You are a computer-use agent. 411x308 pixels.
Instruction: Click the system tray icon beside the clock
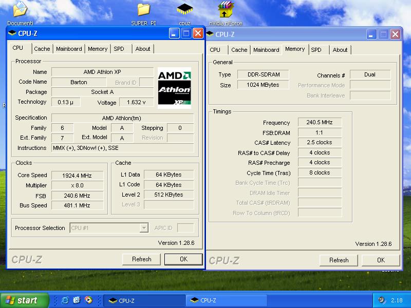[x=382, y=300]
